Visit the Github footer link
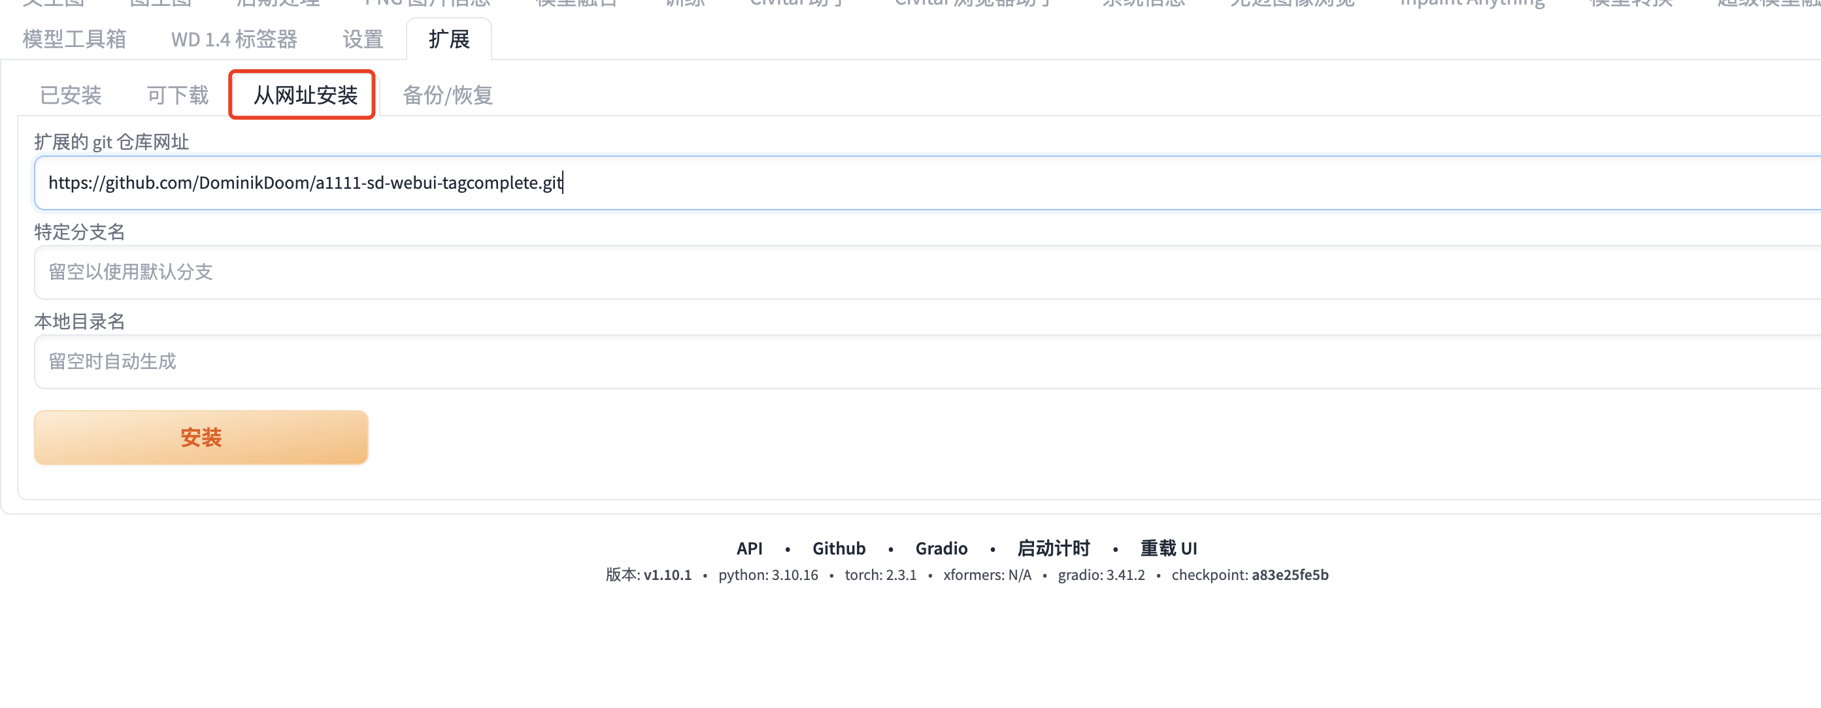Screen dimensions: 1821x708 839,549
